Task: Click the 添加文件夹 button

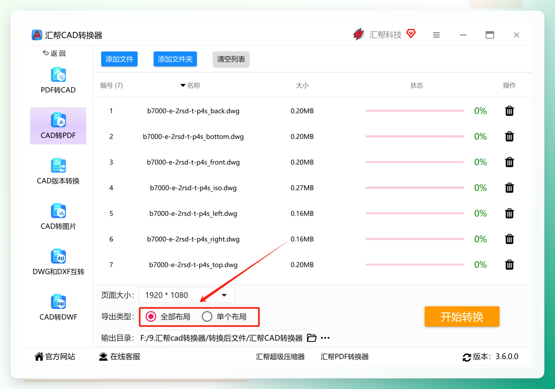Action: pos(175,59)
